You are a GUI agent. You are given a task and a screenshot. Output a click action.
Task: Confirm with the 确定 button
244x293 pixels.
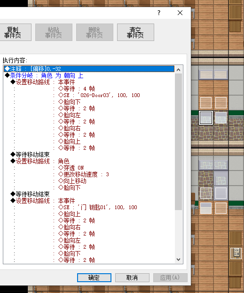pos(94,277)
